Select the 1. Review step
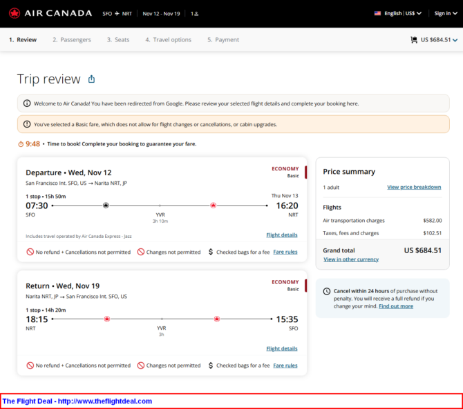463x409 pixels. 23,40
